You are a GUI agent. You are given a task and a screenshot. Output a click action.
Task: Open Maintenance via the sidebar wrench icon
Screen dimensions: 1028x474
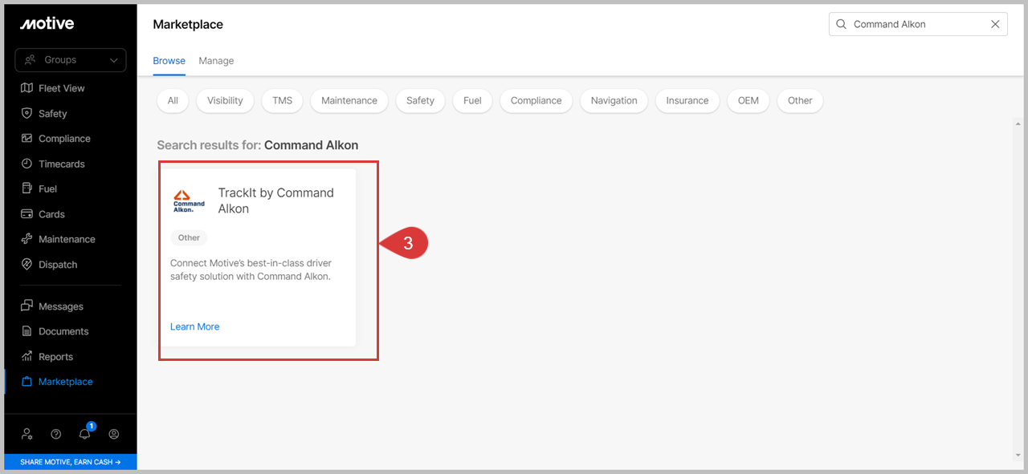coord(27,239)
